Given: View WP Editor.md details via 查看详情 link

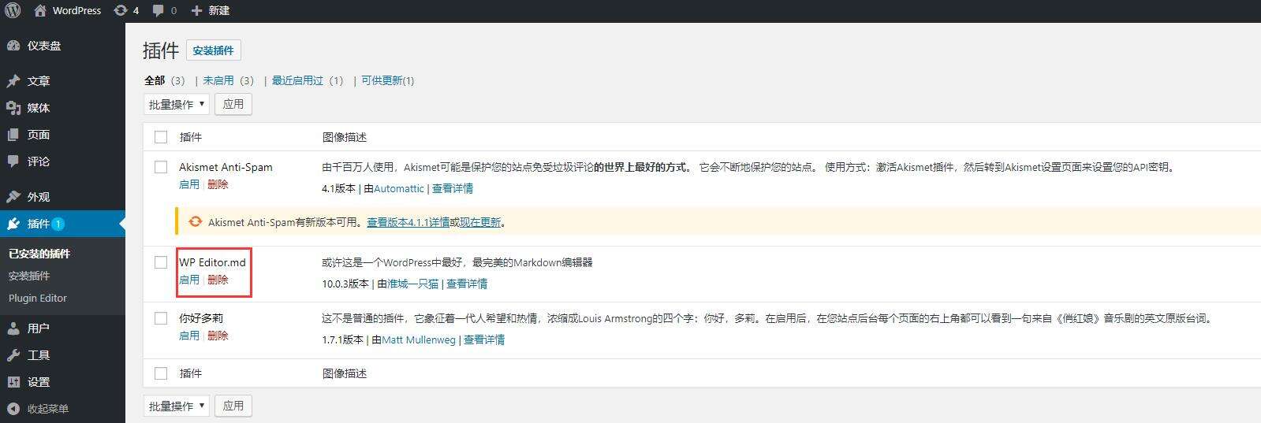Looking at the screenshot, I should 467,284.
